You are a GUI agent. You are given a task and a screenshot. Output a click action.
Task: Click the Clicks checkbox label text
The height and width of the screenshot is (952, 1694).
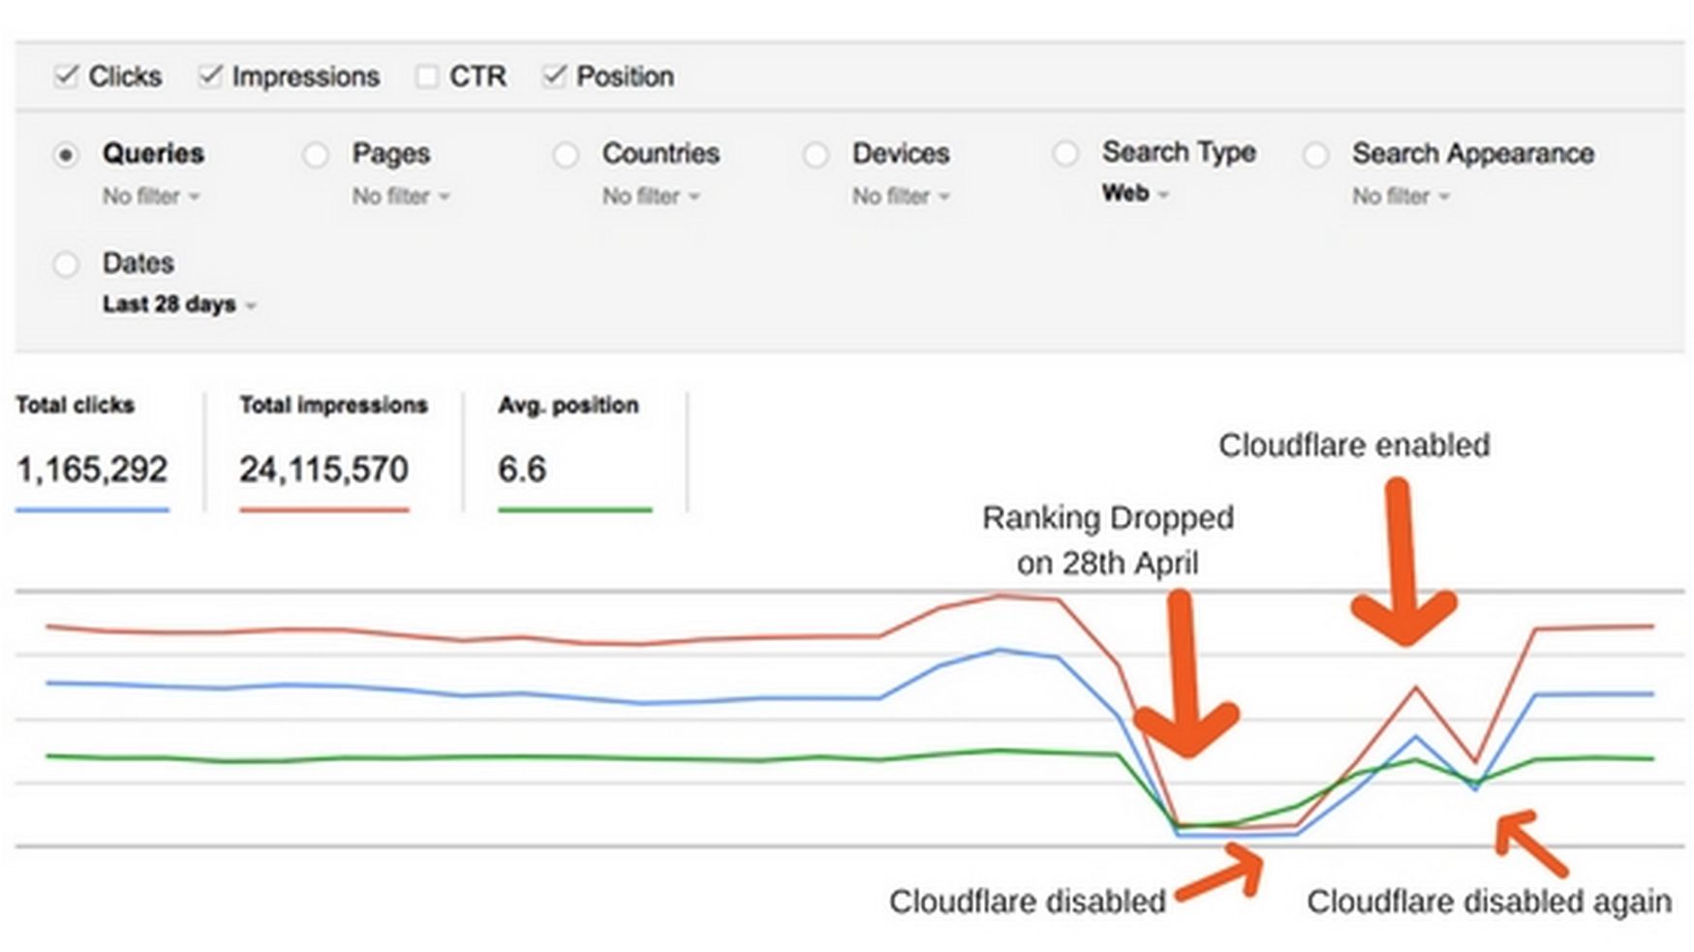pyautogui.click(x=125, y=77)
